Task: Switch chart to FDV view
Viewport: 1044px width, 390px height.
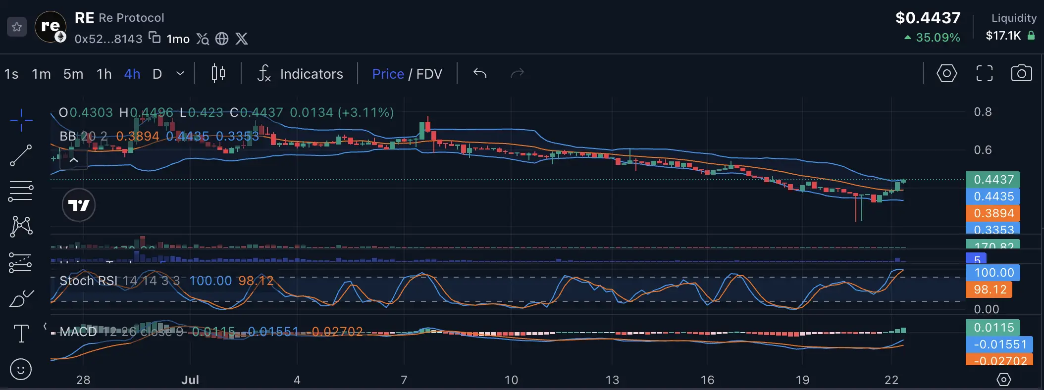Action: pos(429,74)
